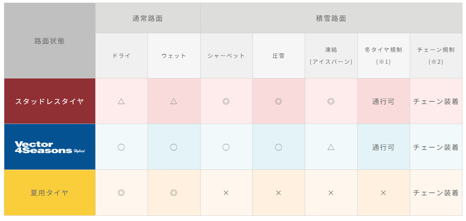
Task: Click the 凍結 (アイスバーン) column header
Action: (x=331, y=56)
